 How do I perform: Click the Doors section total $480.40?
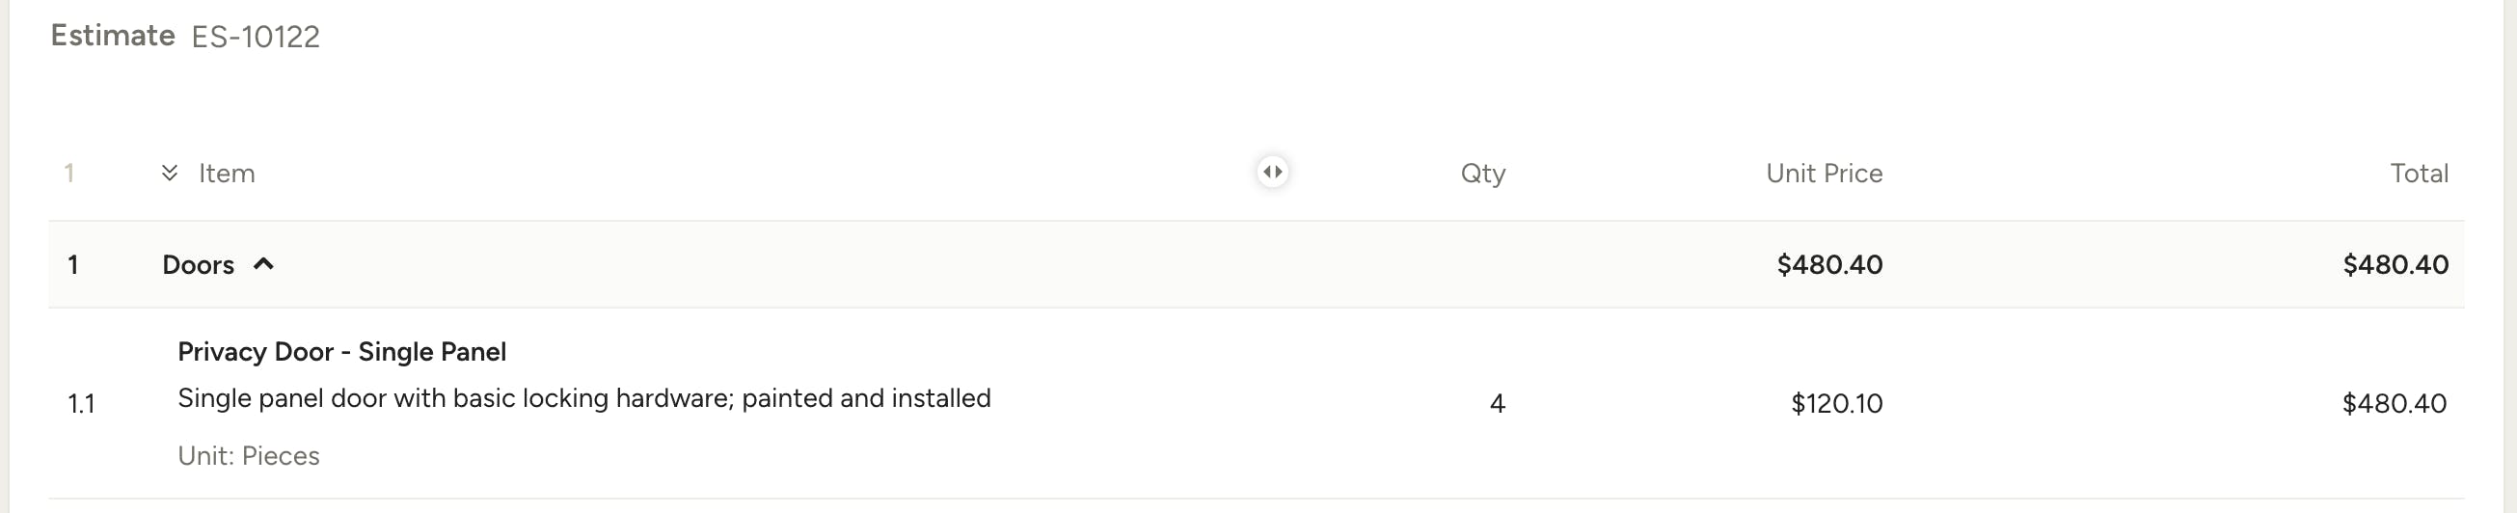coord(2395,265)
